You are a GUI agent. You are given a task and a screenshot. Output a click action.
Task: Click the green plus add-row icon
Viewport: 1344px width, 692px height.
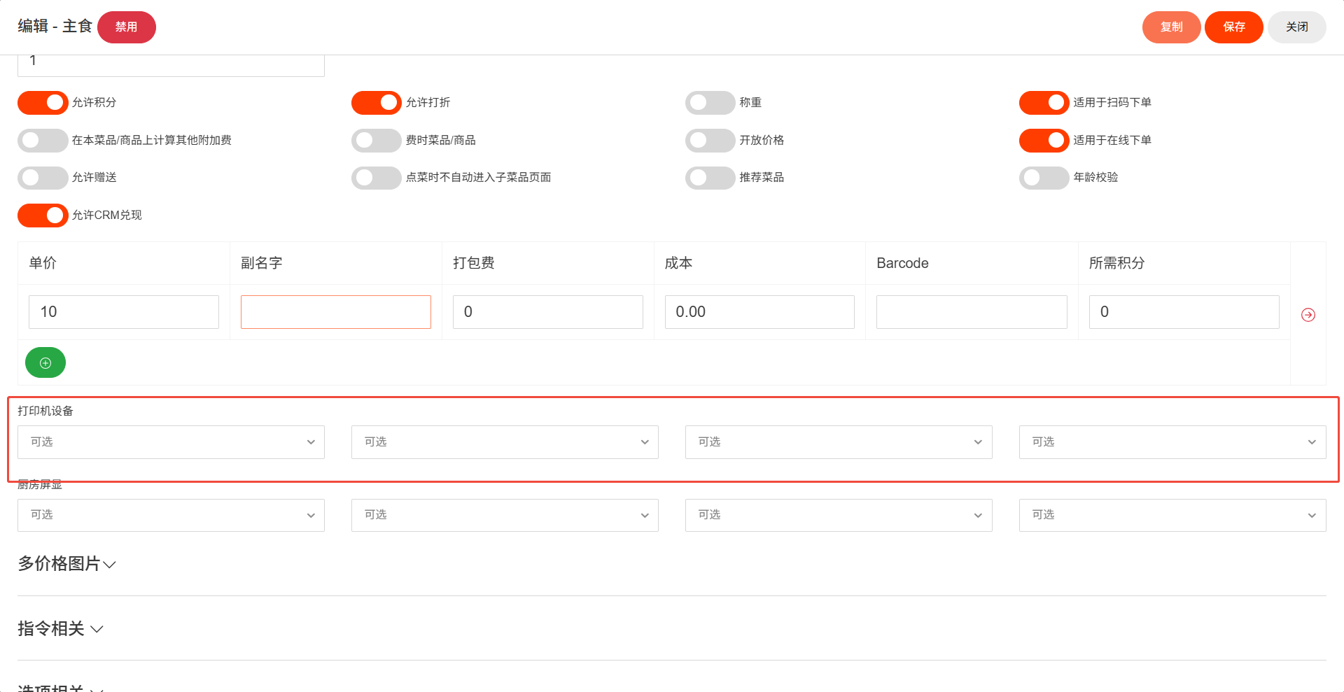(45, 362)
